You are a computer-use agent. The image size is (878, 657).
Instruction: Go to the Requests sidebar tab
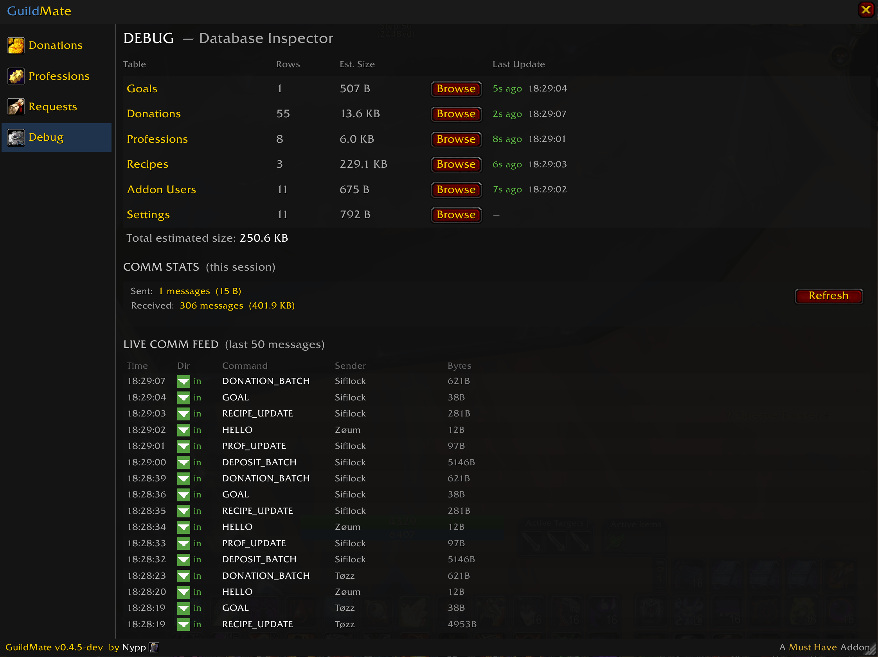(x=57, y=107)
